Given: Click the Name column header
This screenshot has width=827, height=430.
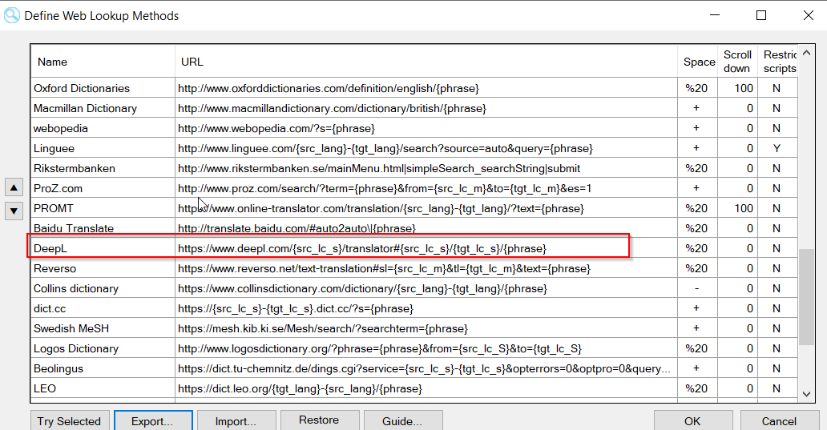Looking at the screenshot, I should [x=103, y=62].
